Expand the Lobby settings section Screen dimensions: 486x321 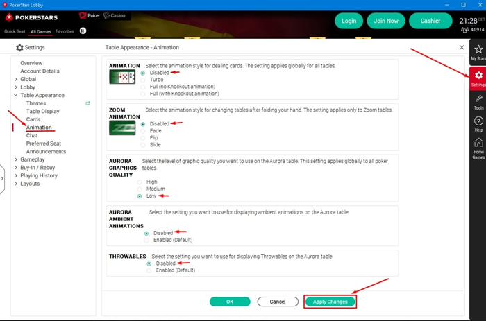[16, 87]
